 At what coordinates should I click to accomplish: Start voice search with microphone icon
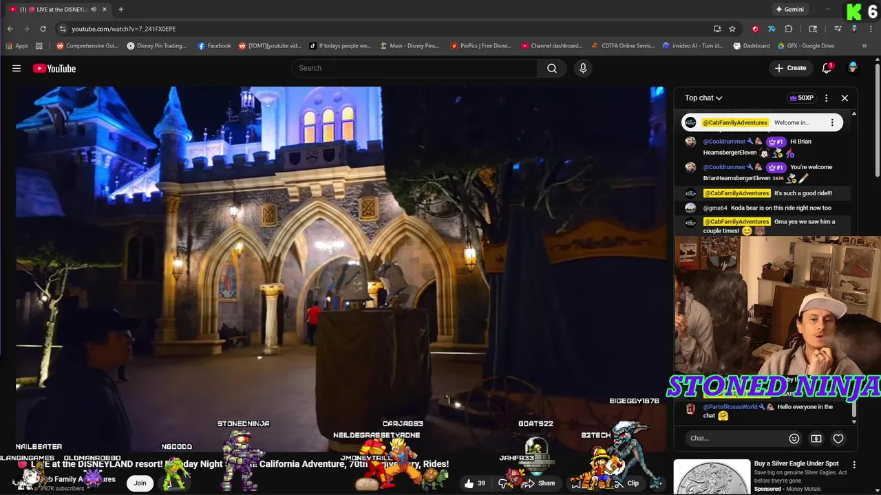583,68
